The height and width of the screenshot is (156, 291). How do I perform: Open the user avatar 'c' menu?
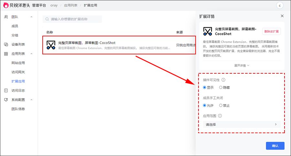pyautogui.click(x=279, y=5)
